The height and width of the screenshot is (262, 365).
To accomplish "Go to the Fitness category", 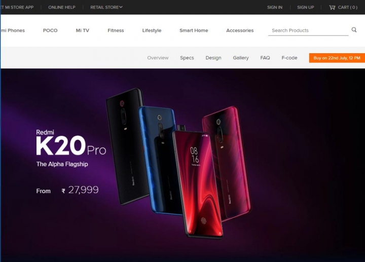I will point(116,30).
